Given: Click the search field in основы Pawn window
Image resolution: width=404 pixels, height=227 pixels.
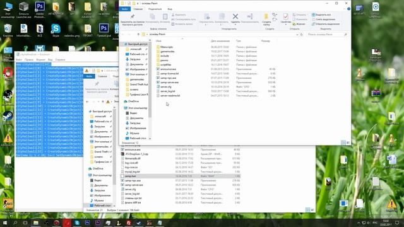Looking at the screenshot, I should pos(327,34).
